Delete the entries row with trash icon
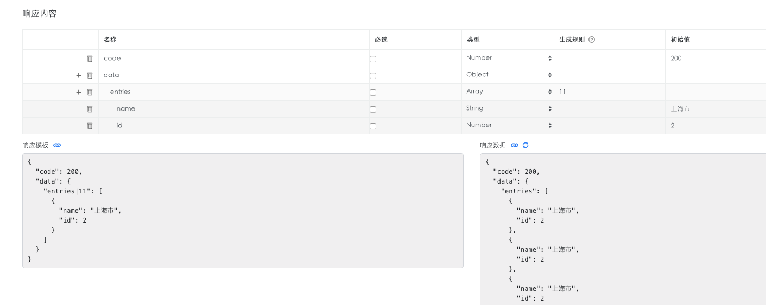766x305 pixels. point(90,92)
